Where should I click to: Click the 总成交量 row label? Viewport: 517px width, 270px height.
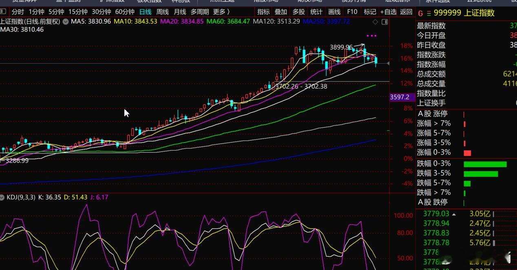[x=431, y=84]
